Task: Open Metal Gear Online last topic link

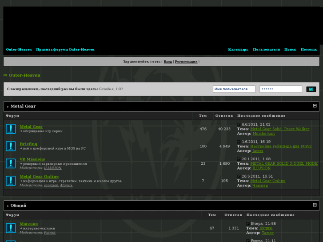Action: coord(268,181)
